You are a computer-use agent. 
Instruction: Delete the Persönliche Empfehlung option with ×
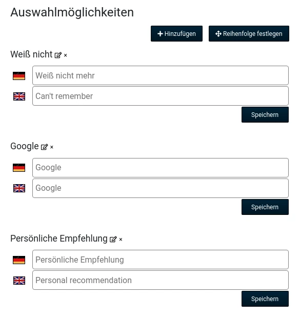pos(121,240)
